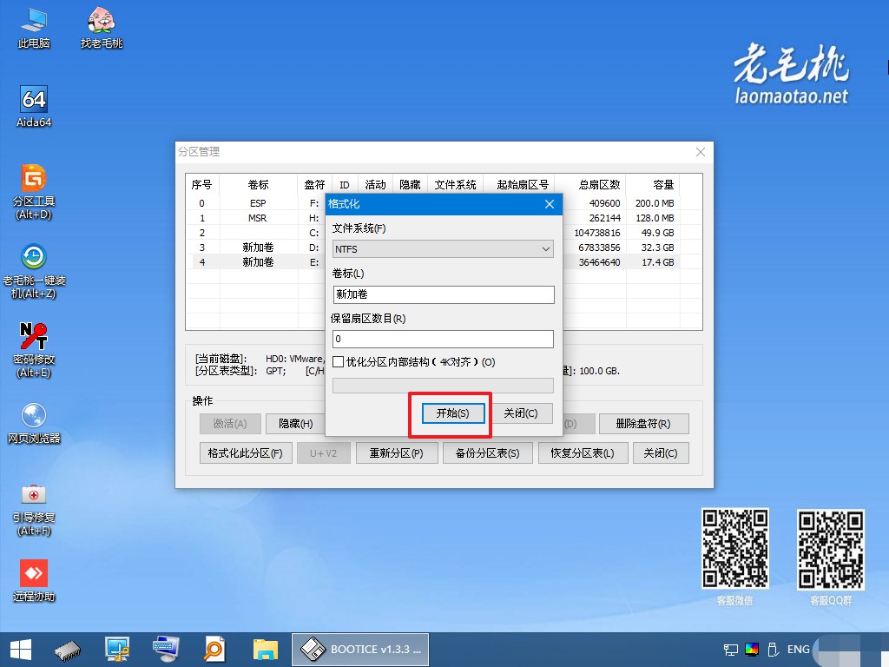Launch the 远程协助 desktop icon
Screen dimensions: 889x667
tap(34, 581)
